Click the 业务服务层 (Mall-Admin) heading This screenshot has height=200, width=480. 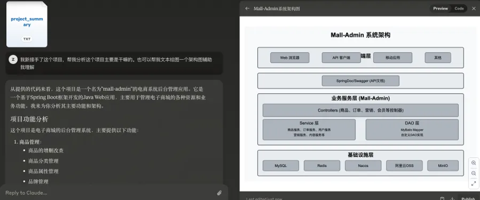(361, 98)
